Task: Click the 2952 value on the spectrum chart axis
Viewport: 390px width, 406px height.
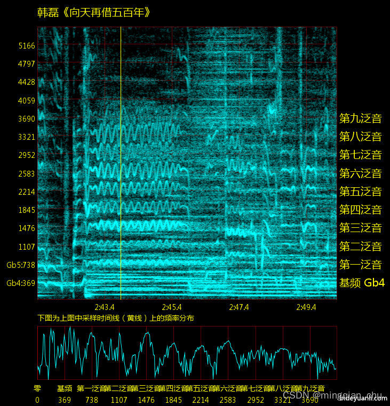Action: tap(256, 400)
